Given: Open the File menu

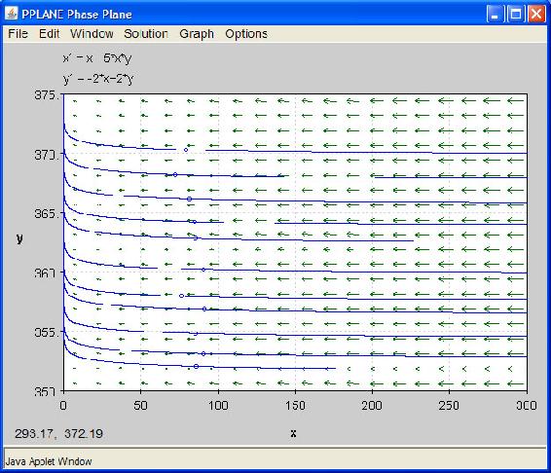Looking at the screenshot, I should coord(18,34).
